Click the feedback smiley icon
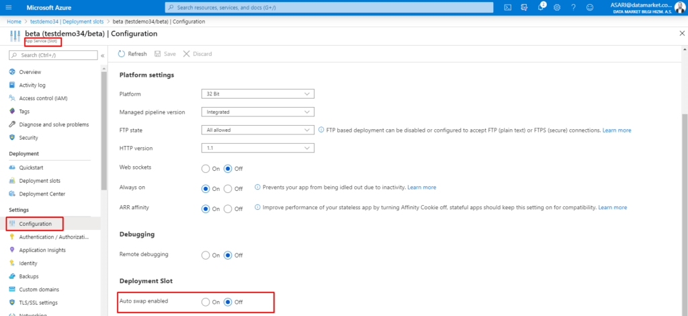Image resolution: width=688 pixels, height=316 pixels. pos(589,7)
